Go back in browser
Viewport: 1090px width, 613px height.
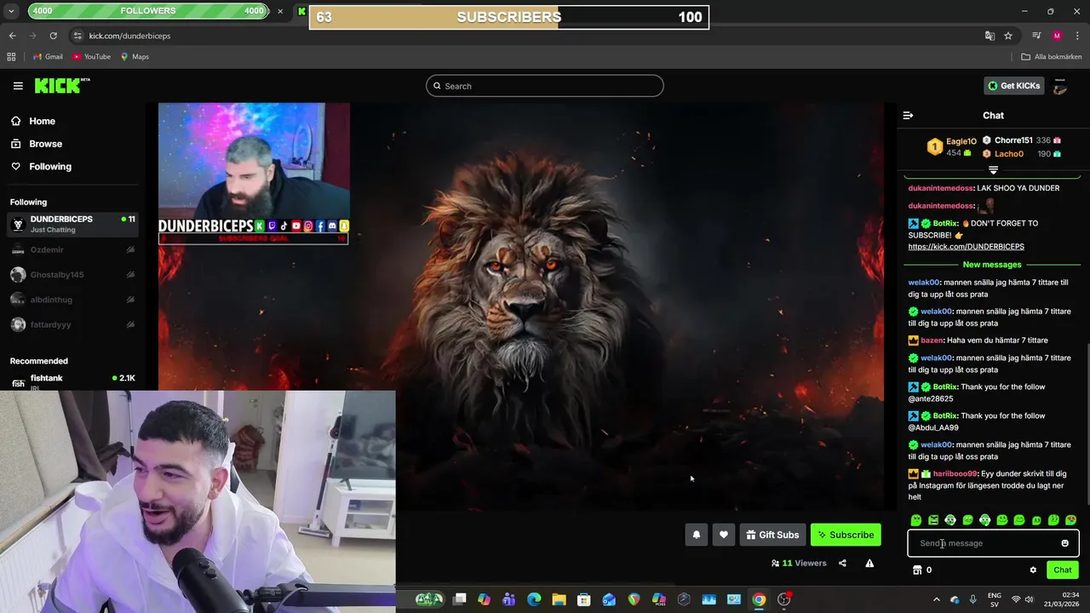[x=12, y=36]
